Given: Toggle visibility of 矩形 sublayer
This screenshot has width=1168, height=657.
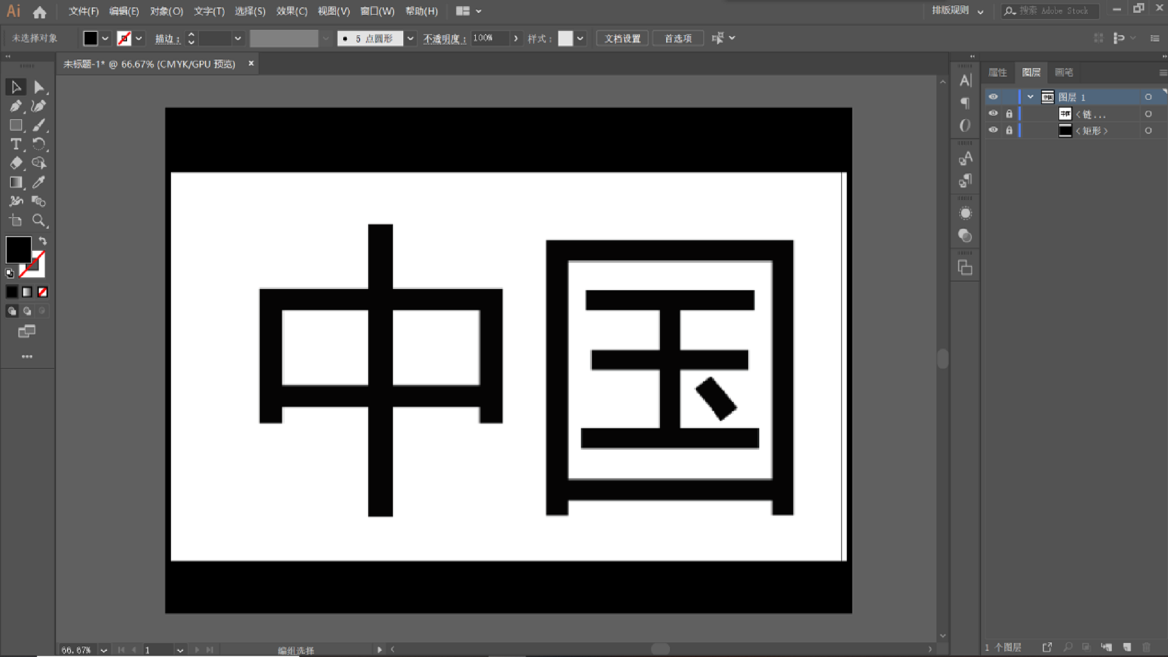Looking at the screenshot, I should [x=993, y=130].
